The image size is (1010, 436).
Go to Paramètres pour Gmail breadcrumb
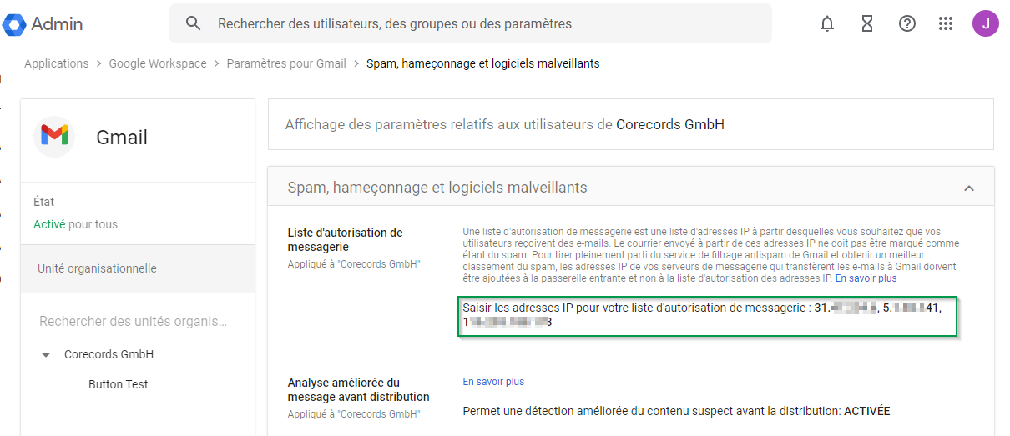click(x=286, y=63)
